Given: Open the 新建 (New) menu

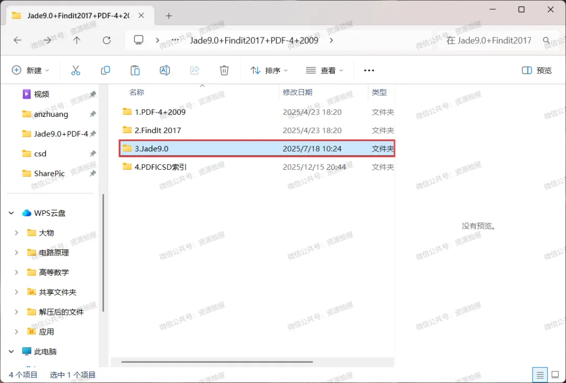Looking at the screenshot, I should [30, 70].
